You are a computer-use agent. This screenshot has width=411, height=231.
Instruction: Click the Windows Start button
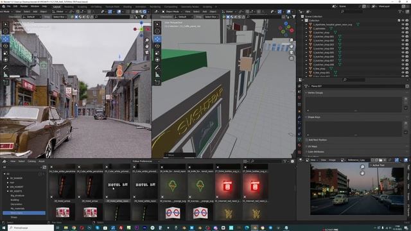[3, 228]
